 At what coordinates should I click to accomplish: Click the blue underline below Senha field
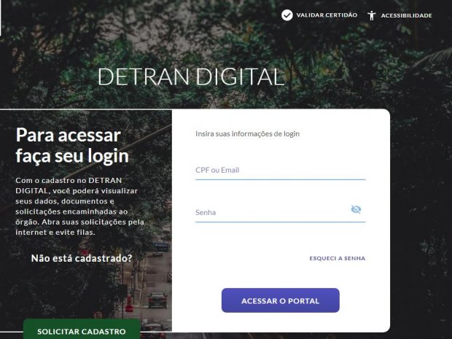coord(280,222)
